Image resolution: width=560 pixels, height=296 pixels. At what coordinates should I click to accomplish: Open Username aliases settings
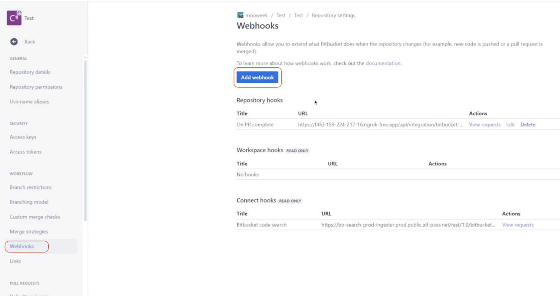[29, 102]
